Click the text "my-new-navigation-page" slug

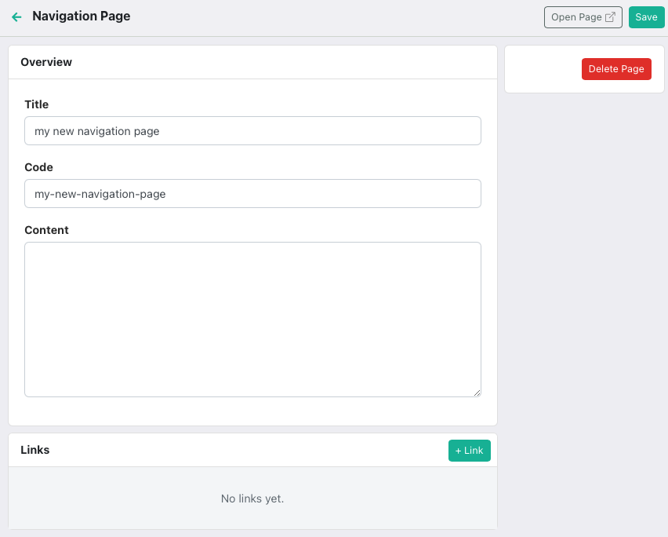(x=100, y=194)
